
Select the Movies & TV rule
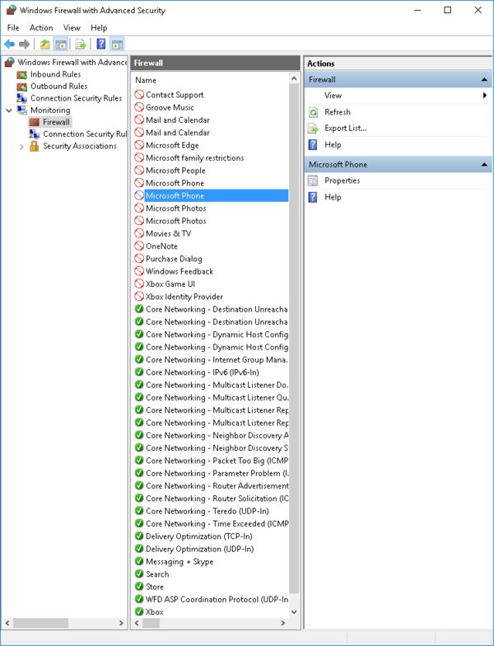point(168,234)
